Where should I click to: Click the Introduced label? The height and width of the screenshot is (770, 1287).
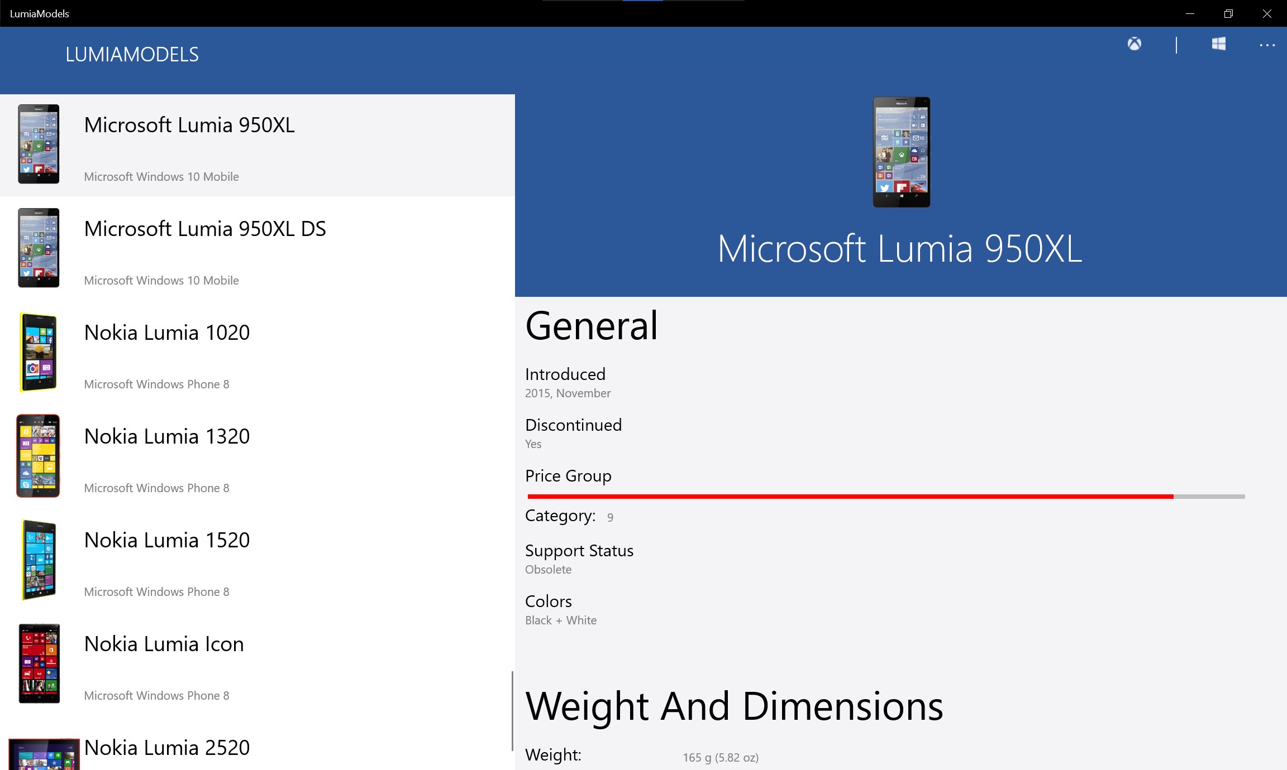[x=565, y=374]
